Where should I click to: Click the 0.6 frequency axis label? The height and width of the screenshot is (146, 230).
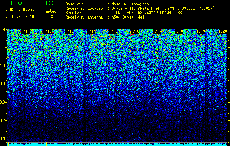coord(3,139)
